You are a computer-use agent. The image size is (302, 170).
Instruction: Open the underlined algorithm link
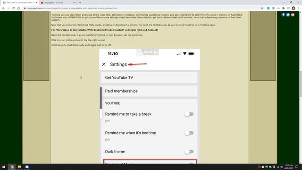(75, 15)
